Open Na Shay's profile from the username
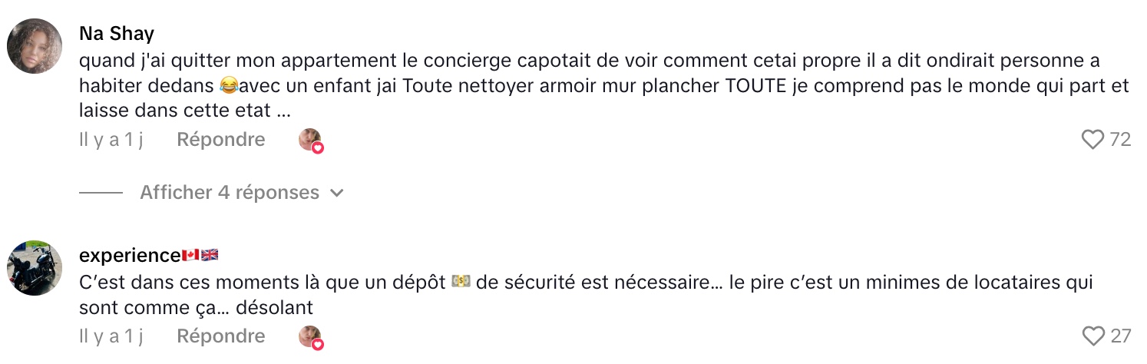 [117, 34]
